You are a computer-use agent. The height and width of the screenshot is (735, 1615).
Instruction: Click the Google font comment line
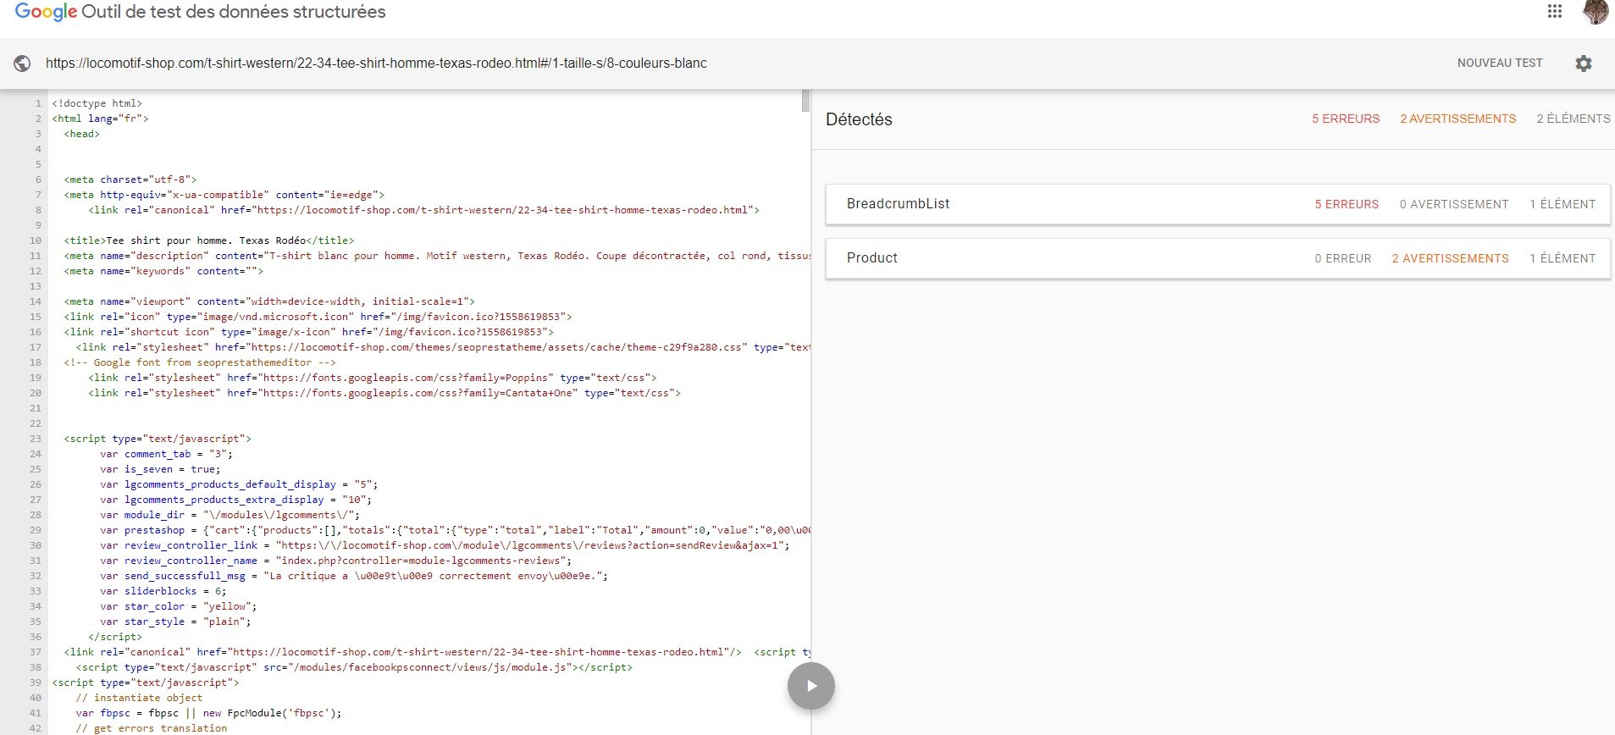pyautogui.click(x=200, y=362)
